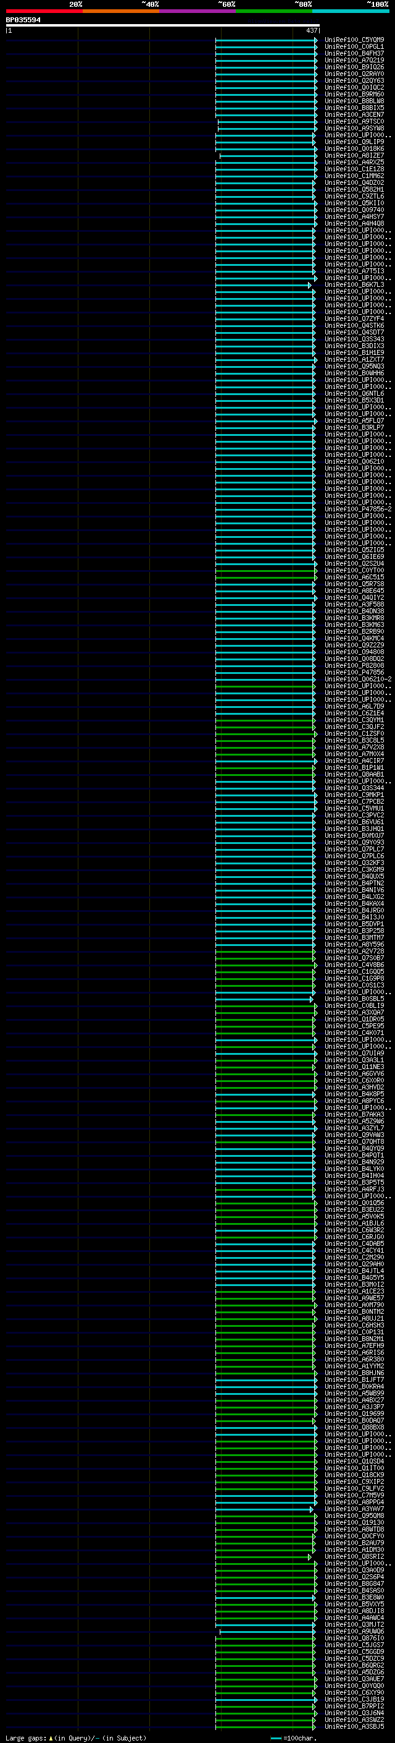Click the purple ~60% identity color bar
The image size is (395, 1743).
click(x=197, y=11)
